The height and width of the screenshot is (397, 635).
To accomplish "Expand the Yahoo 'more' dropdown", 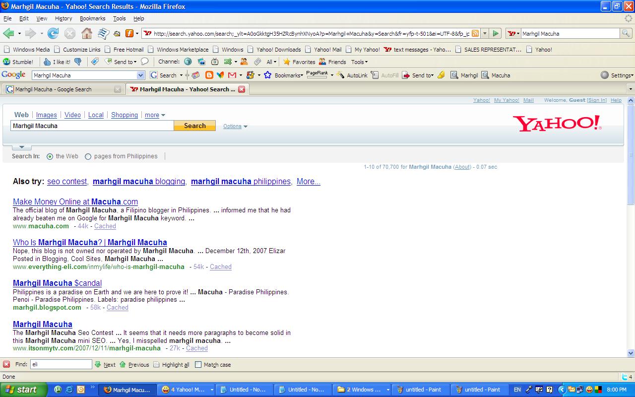I will (x=155, y=115).
